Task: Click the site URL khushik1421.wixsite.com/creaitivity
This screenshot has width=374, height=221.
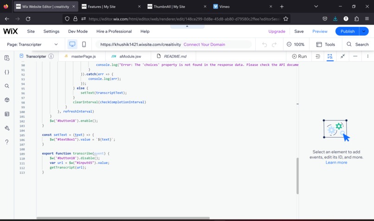Action: point(141,44)
